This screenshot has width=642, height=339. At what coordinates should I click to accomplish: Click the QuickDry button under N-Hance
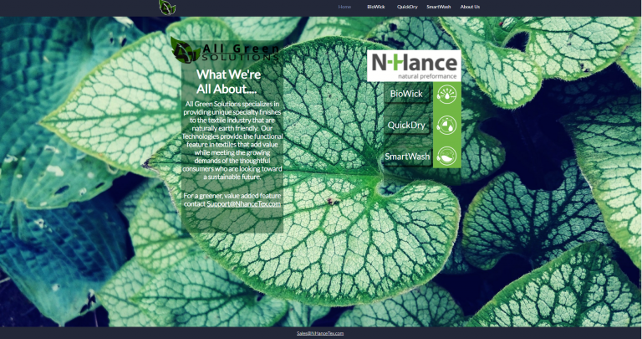406,125
